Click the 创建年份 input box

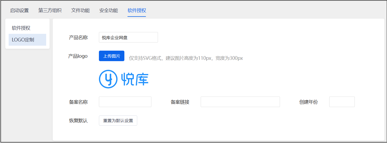click(x=342, y=102)
